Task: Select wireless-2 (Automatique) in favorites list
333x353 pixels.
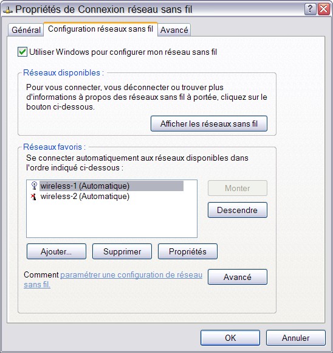Action: coord(84,197)
